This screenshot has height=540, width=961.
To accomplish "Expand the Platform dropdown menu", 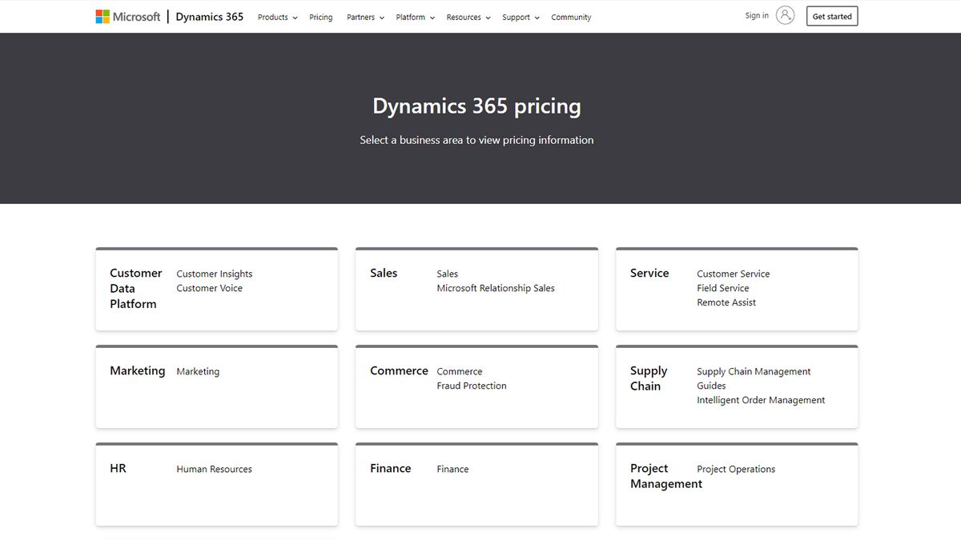I will (415, 18).
